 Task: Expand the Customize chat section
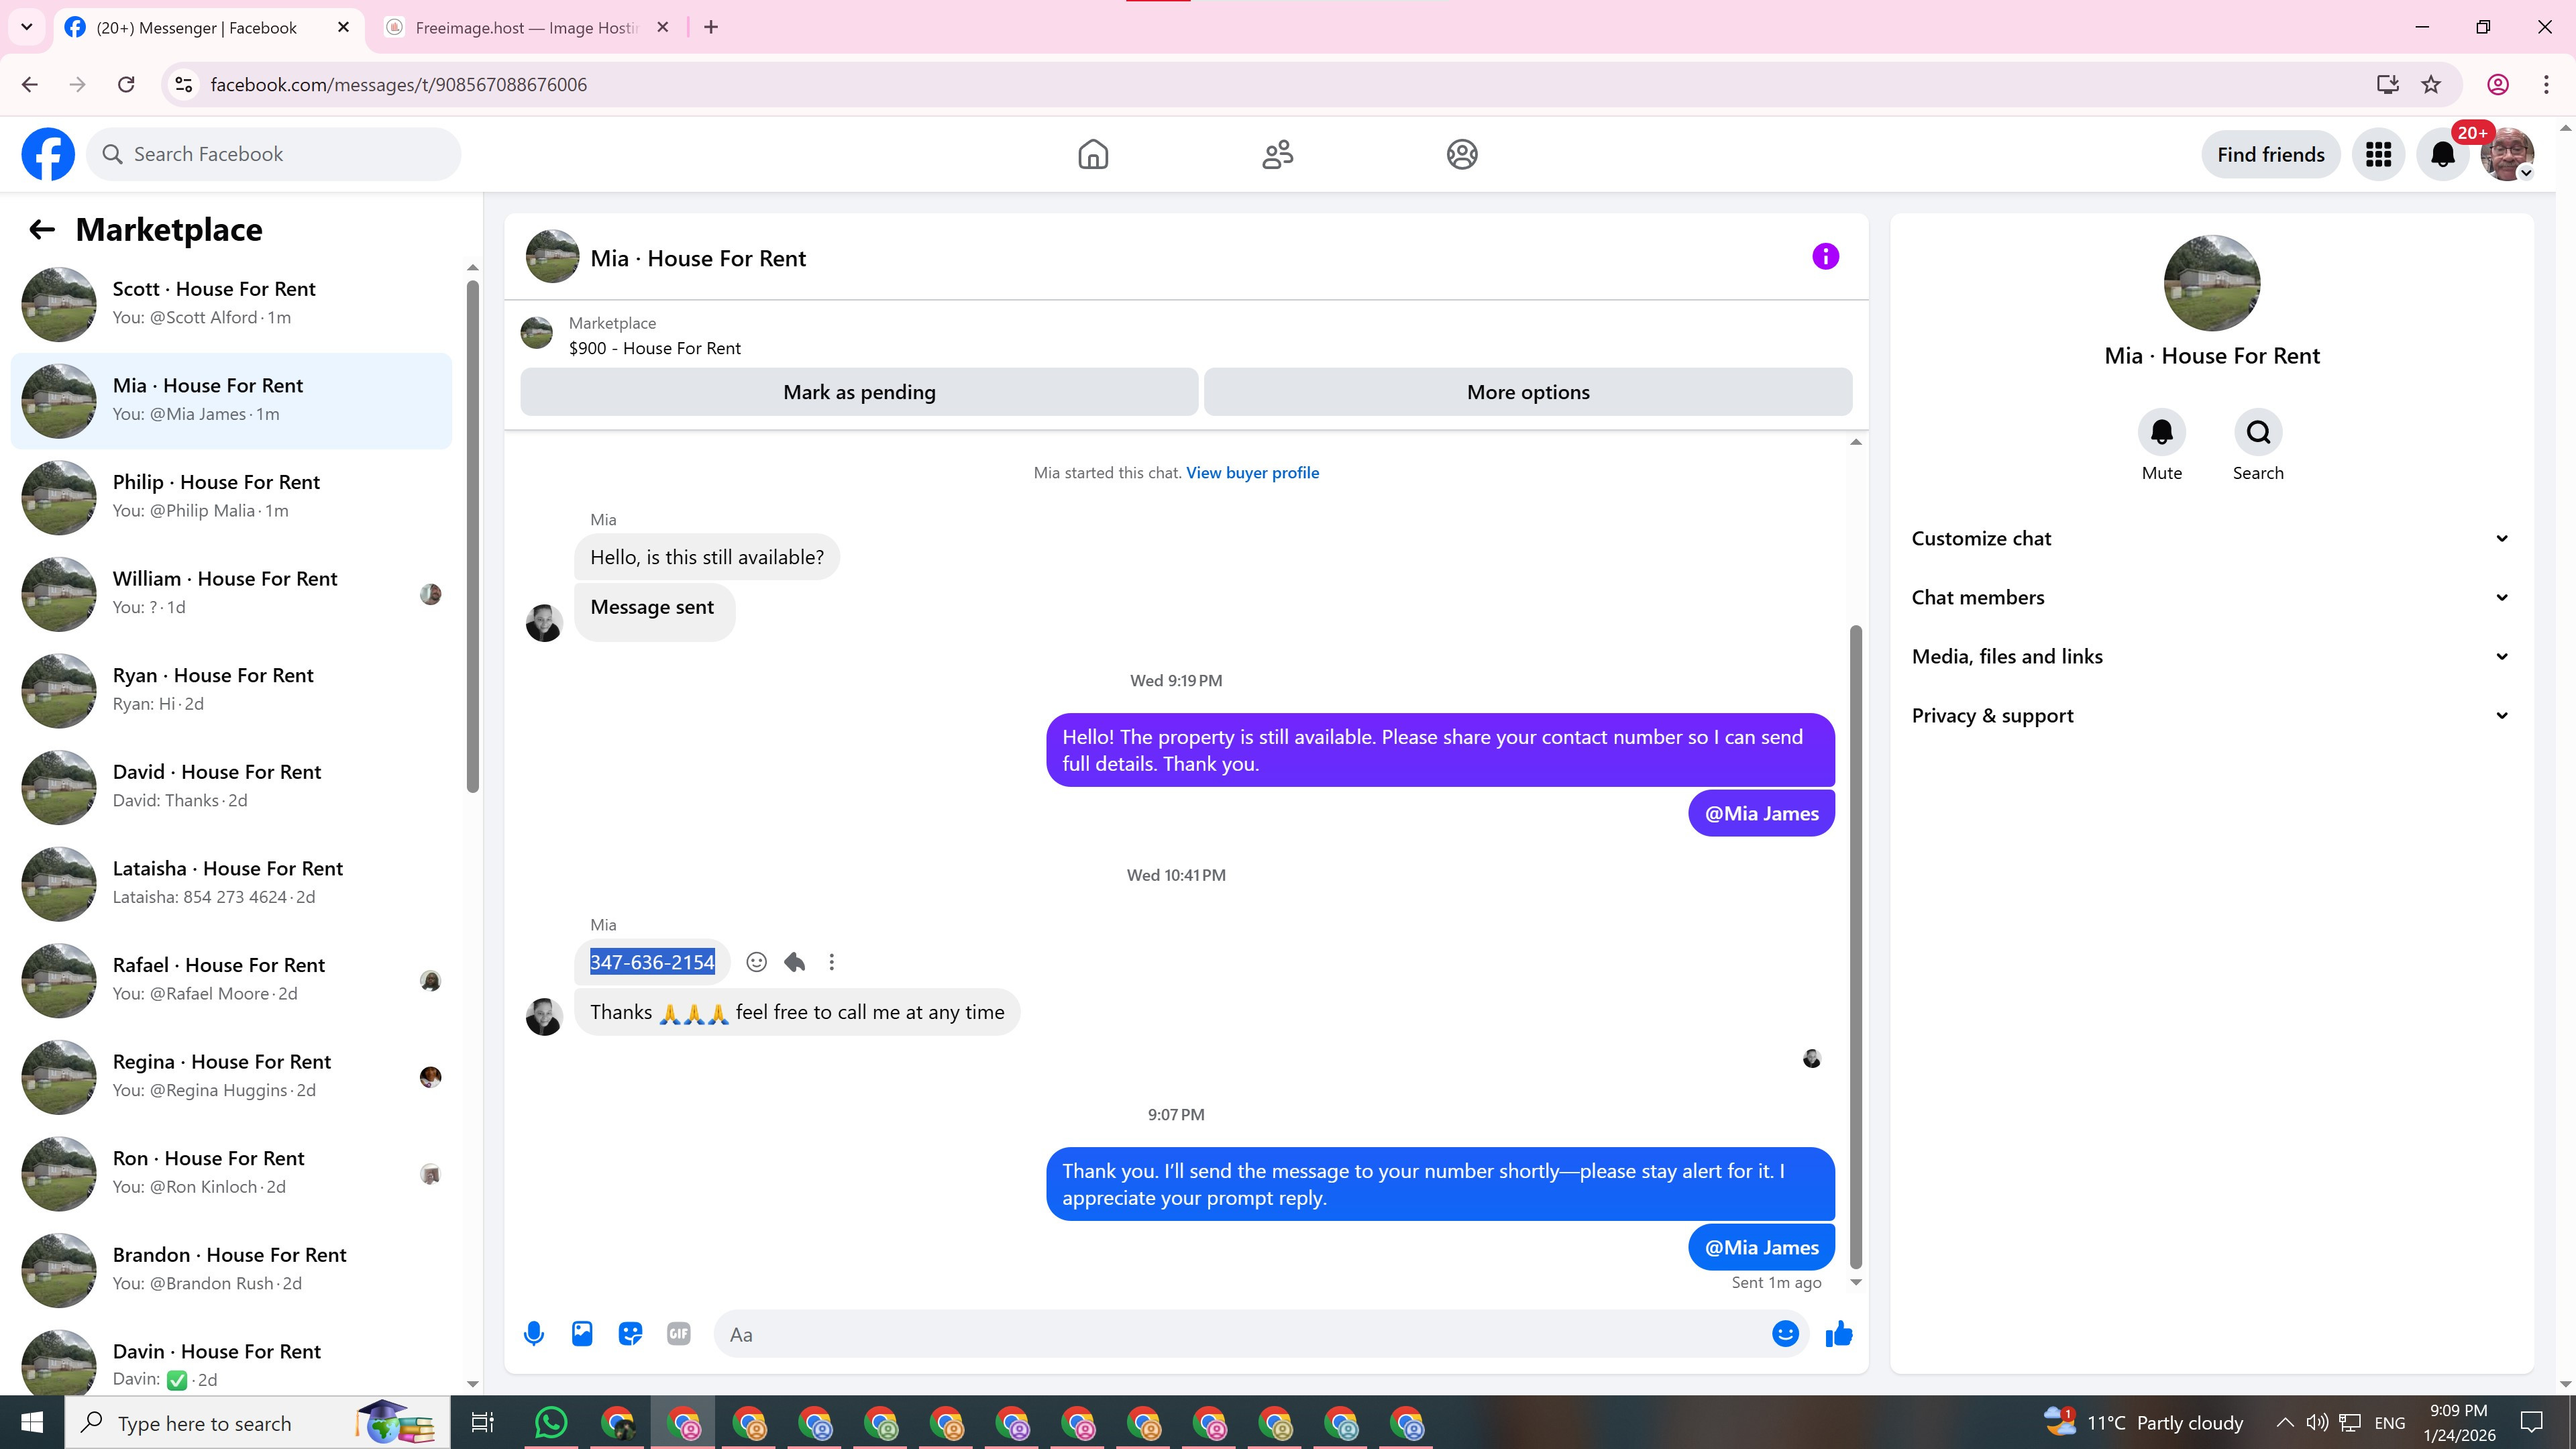(x=2211, y=538)
